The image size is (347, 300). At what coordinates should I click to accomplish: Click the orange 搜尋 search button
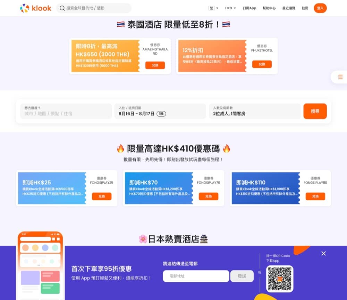click(x=315, y=111)
